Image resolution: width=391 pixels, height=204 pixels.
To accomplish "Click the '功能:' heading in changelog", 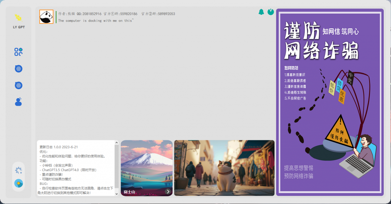I will [44, 161].
